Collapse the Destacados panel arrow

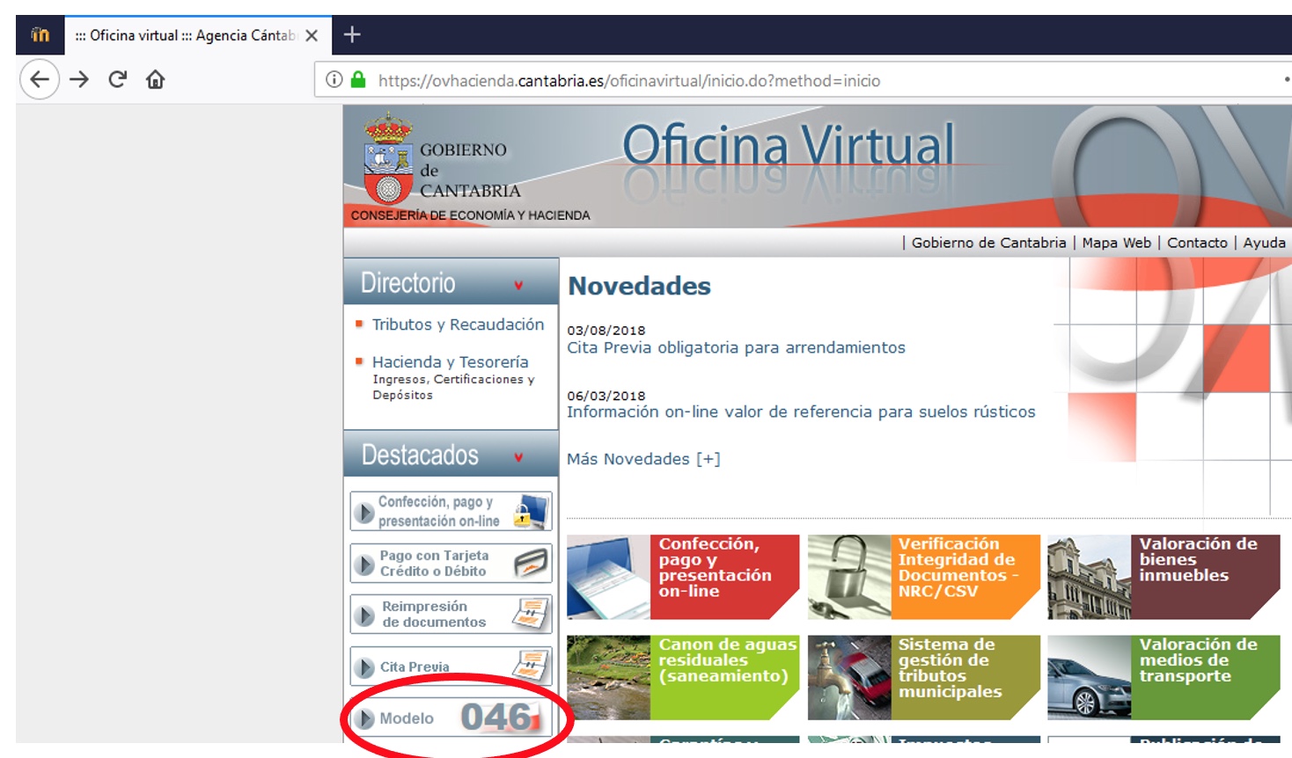[x=518, y=457]
